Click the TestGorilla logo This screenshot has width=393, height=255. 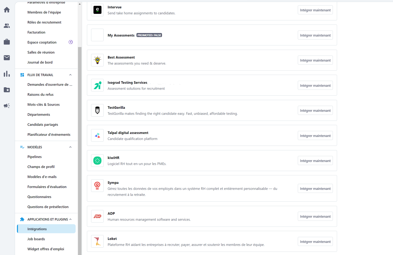97,110
